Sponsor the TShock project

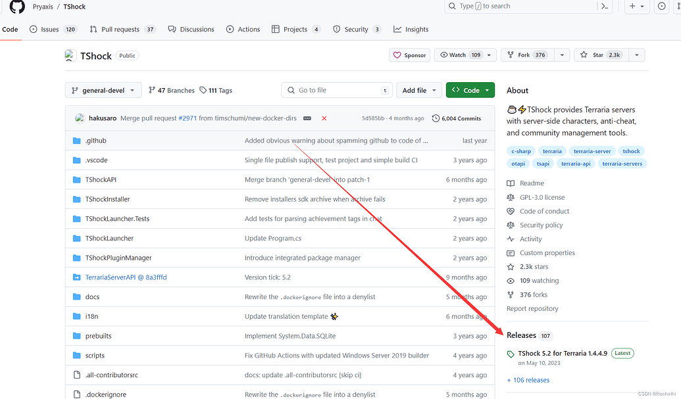pyautogui.click(x=409, y=55)
